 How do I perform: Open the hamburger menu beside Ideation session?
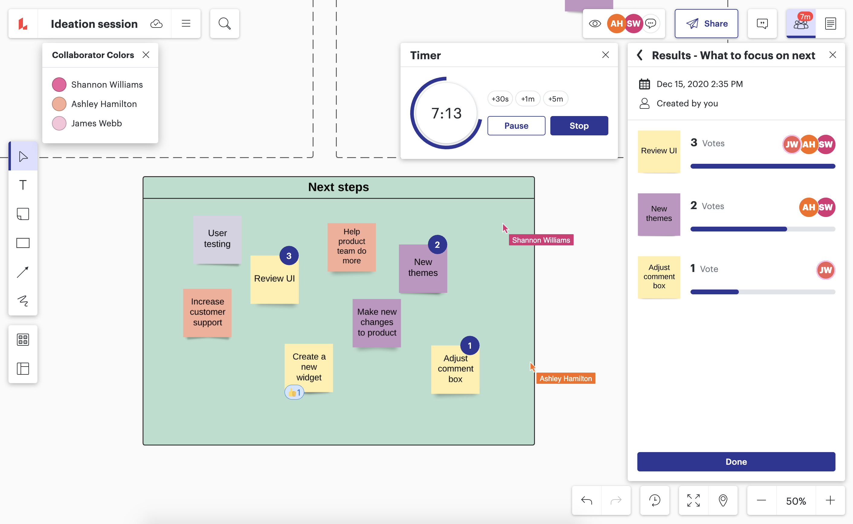186,24
